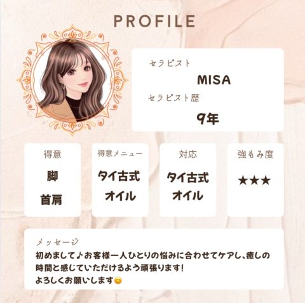Open the 得意 specialty card

[53, 180]
